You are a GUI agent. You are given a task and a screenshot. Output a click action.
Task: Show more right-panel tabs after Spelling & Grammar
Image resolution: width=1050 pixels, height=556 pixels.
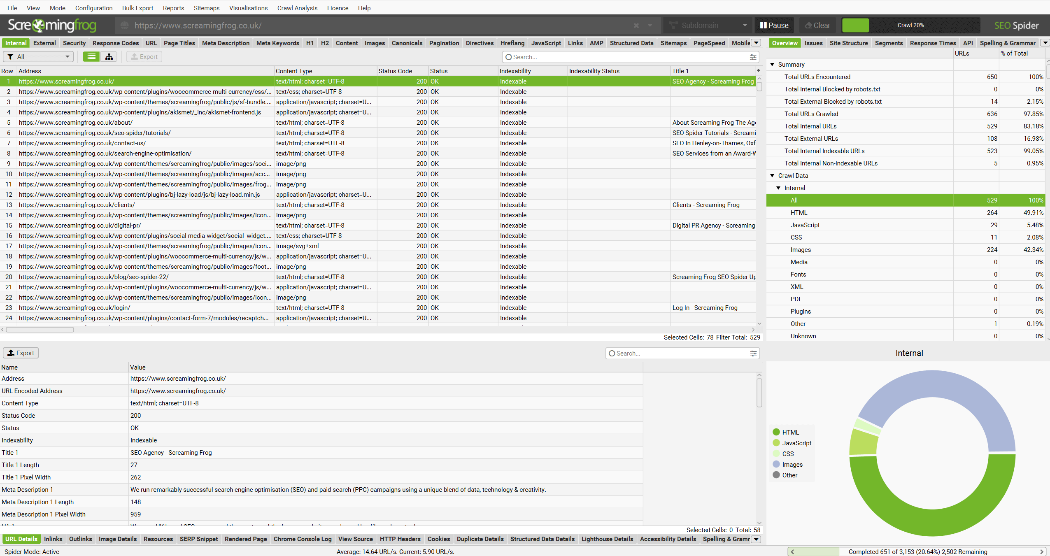pyautogui.click(x=1045, y=43)
